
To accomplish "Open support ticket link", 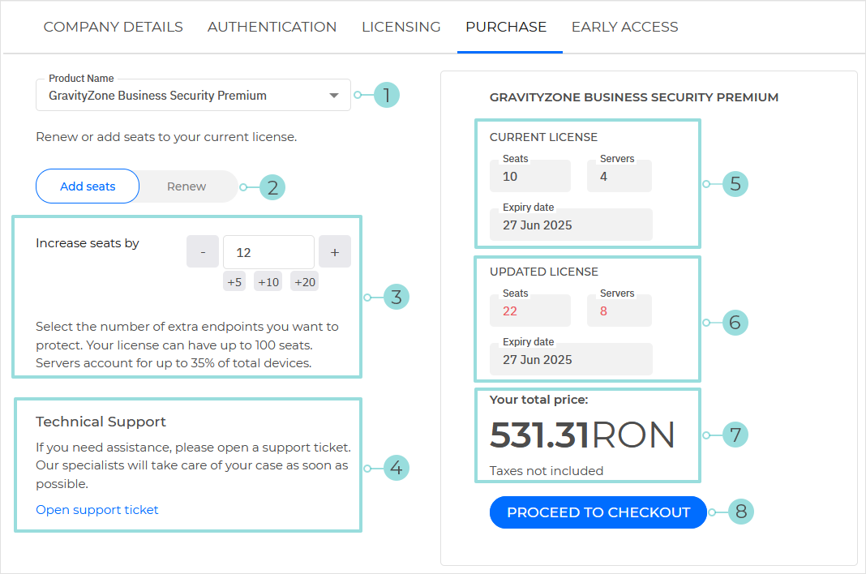I will (x=96, y=509).
